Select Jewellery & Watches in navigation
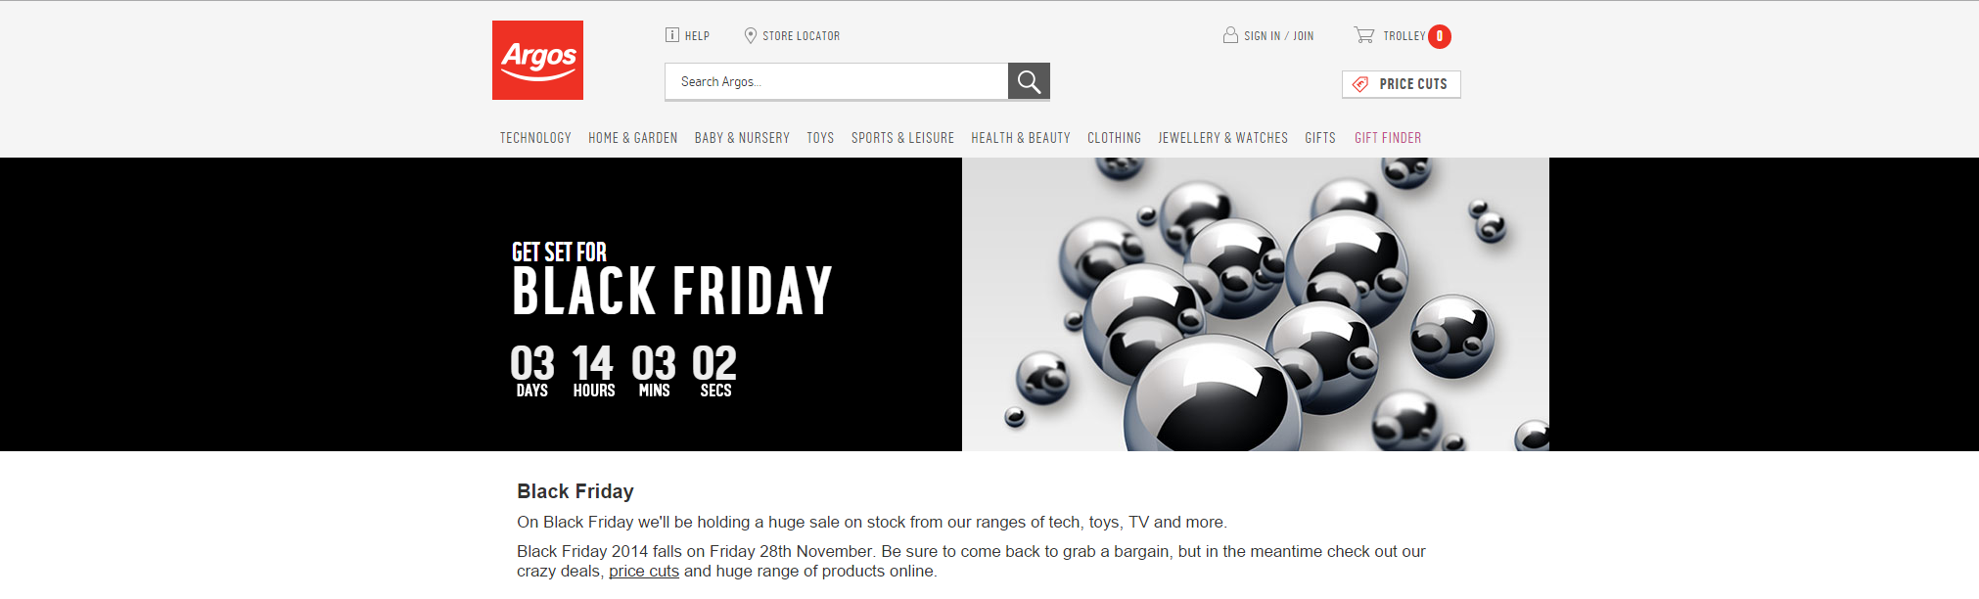This screenshot has width=1979, height=599. pos(1222,138)
